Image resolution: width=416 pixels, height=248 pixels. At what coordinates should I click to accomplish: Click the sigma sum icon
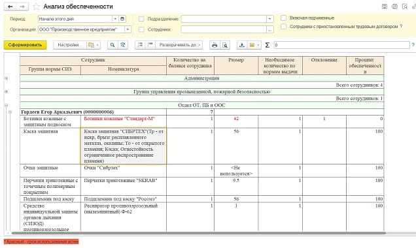[x=267, y=45]
